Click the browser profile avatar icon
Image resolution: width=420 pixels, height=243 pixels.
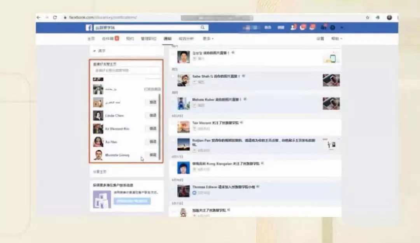(x=389, y=17)
